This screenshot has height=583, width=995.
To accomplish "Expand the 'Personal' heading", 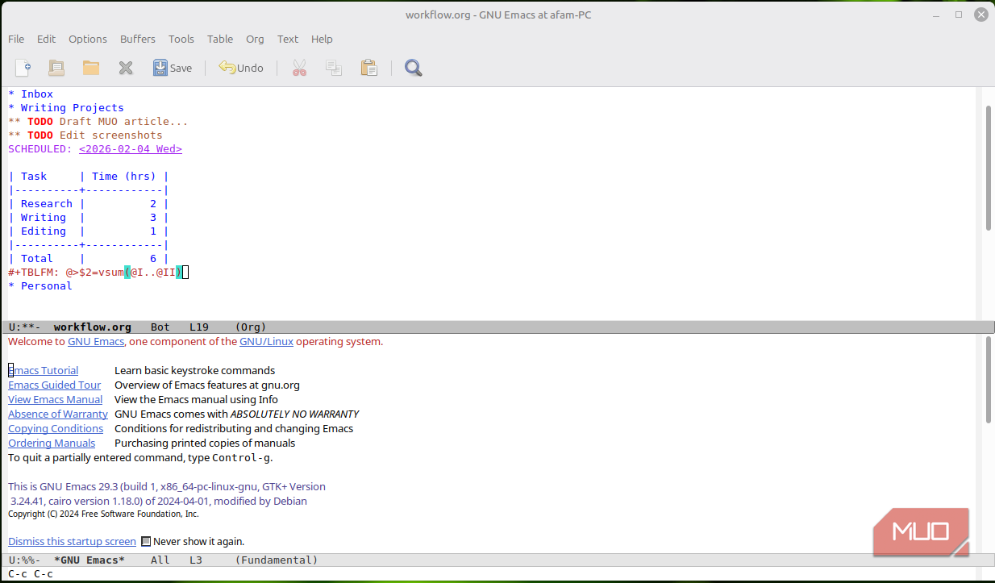I will [46, 286].
